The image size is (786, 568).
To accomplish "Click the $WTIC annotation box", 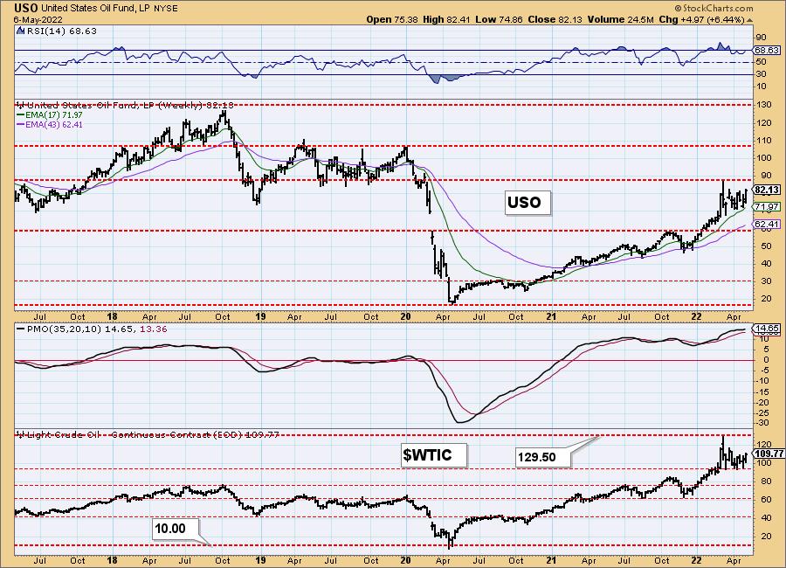I will 434,455.
